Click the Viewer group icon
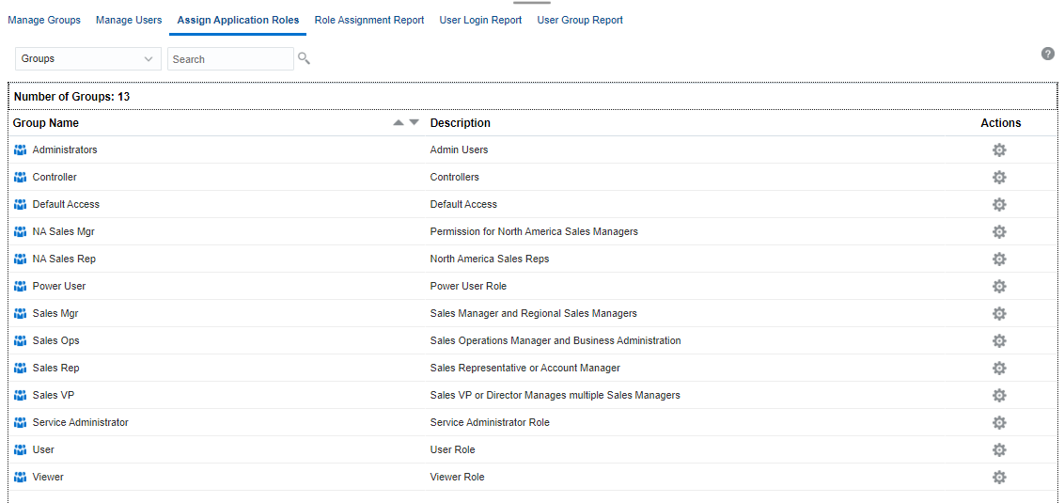Screen dimensions: 1064x503 pyautogui.click(x=20, y=478)
